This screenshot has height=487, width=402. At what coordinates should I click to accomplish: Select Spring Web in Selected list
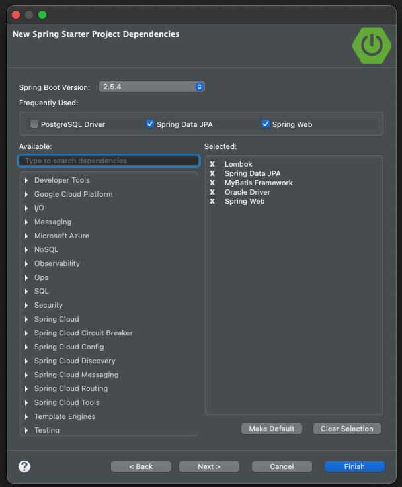(245, 201)
